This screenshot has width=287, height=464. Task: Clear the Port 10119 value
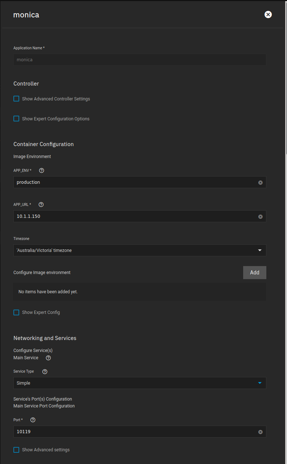pos(260,432)
